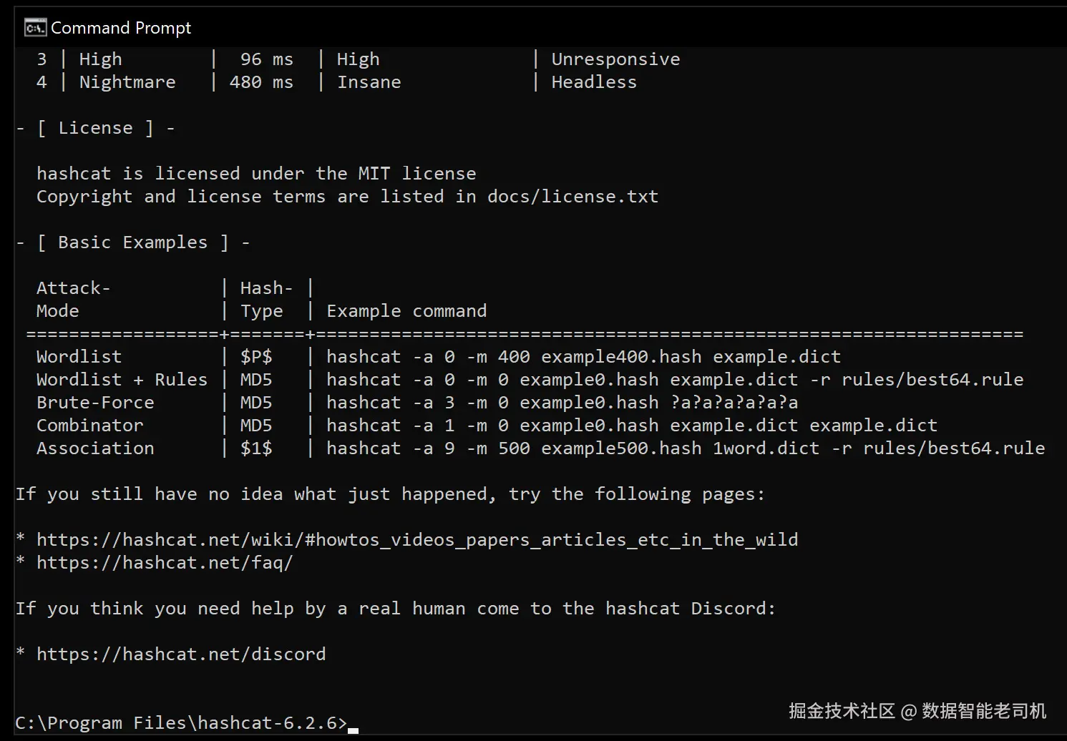Click the rules/best64.rule text in Association row

click(x=954, y=448)
